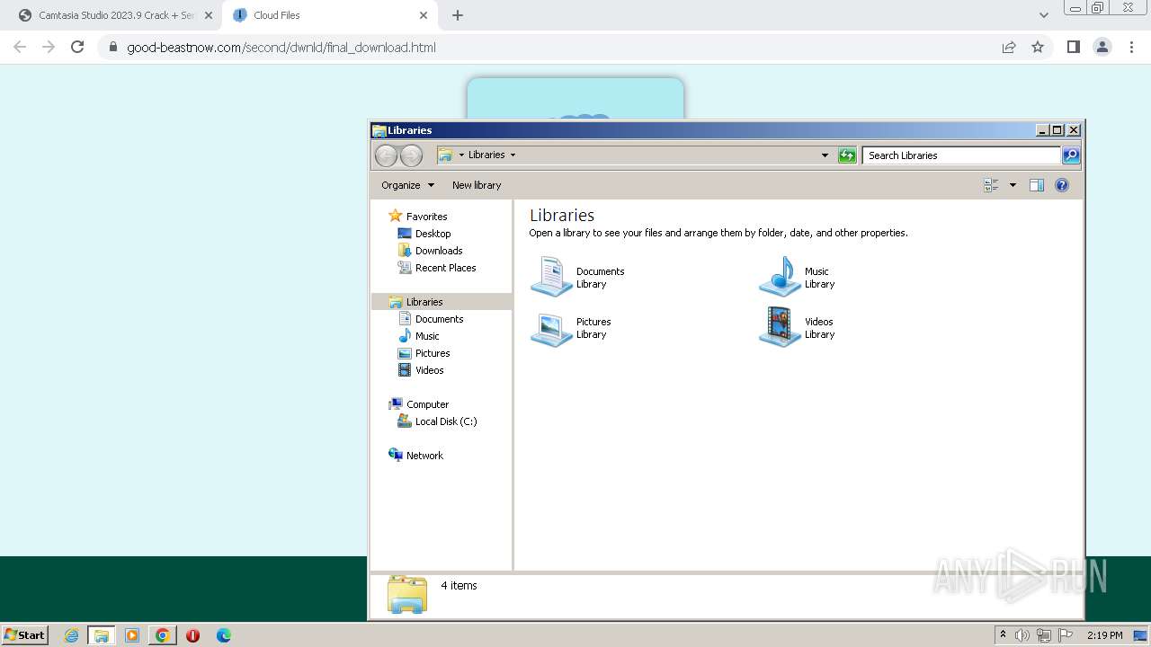Reload the Chrome page
Viewport: 1151px width, 647px height.
[77, 47]
